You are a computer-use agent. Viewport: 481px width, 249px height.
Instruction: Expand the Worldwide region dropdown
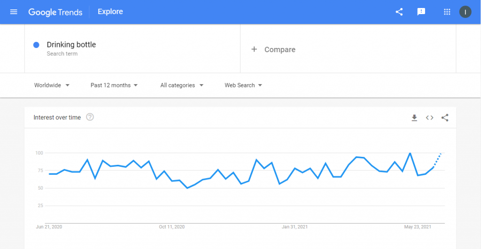pyautogui.click(x=52, y=85)
